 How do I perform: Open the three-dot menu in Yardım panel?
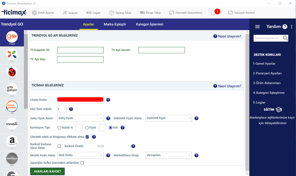pos(292,27)
